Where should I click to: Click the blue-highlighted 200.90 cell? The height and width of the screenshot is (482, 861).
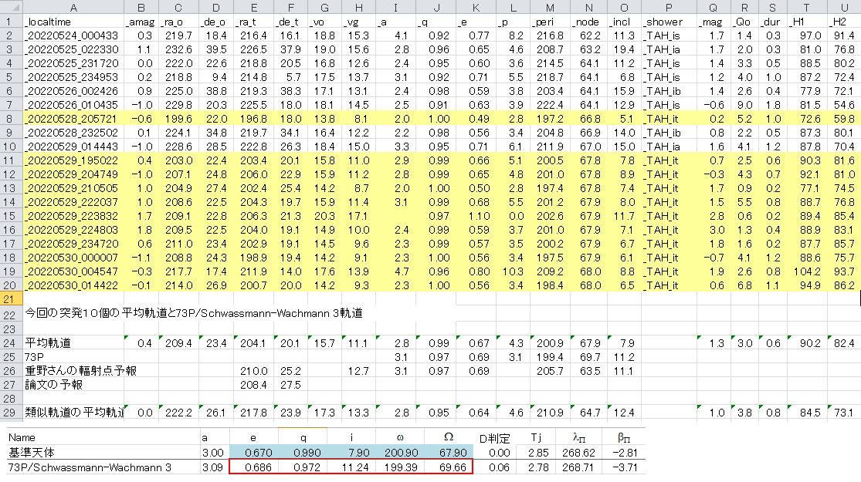pos(396,451)
